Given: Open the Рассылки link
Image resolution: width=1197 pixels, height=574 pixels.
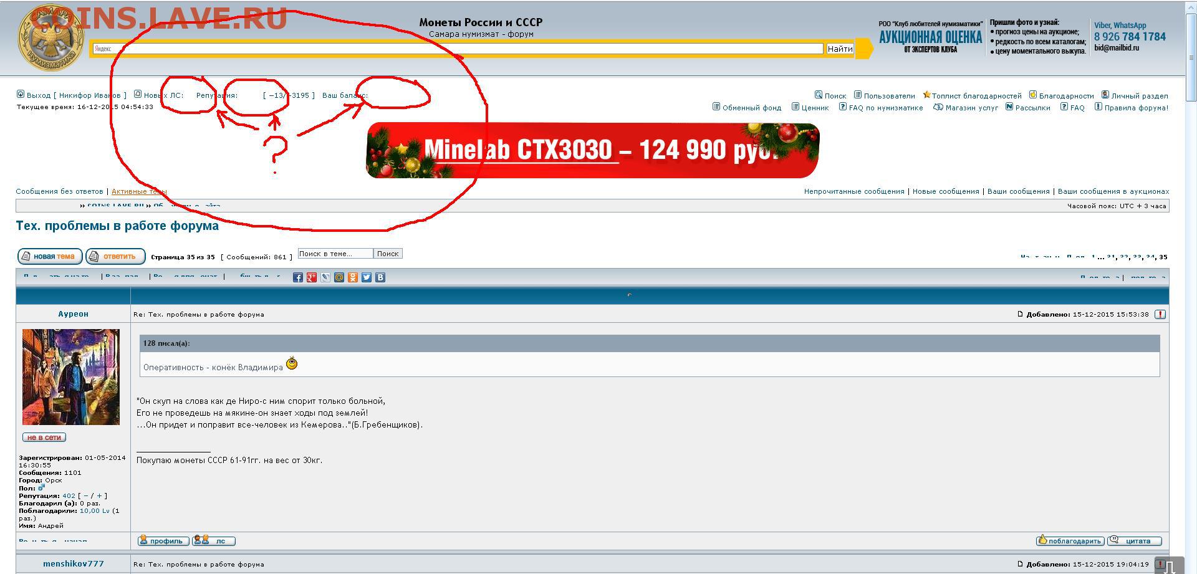Looking at the screenshot, I should pyautogui.click(x=1032, y=108).
